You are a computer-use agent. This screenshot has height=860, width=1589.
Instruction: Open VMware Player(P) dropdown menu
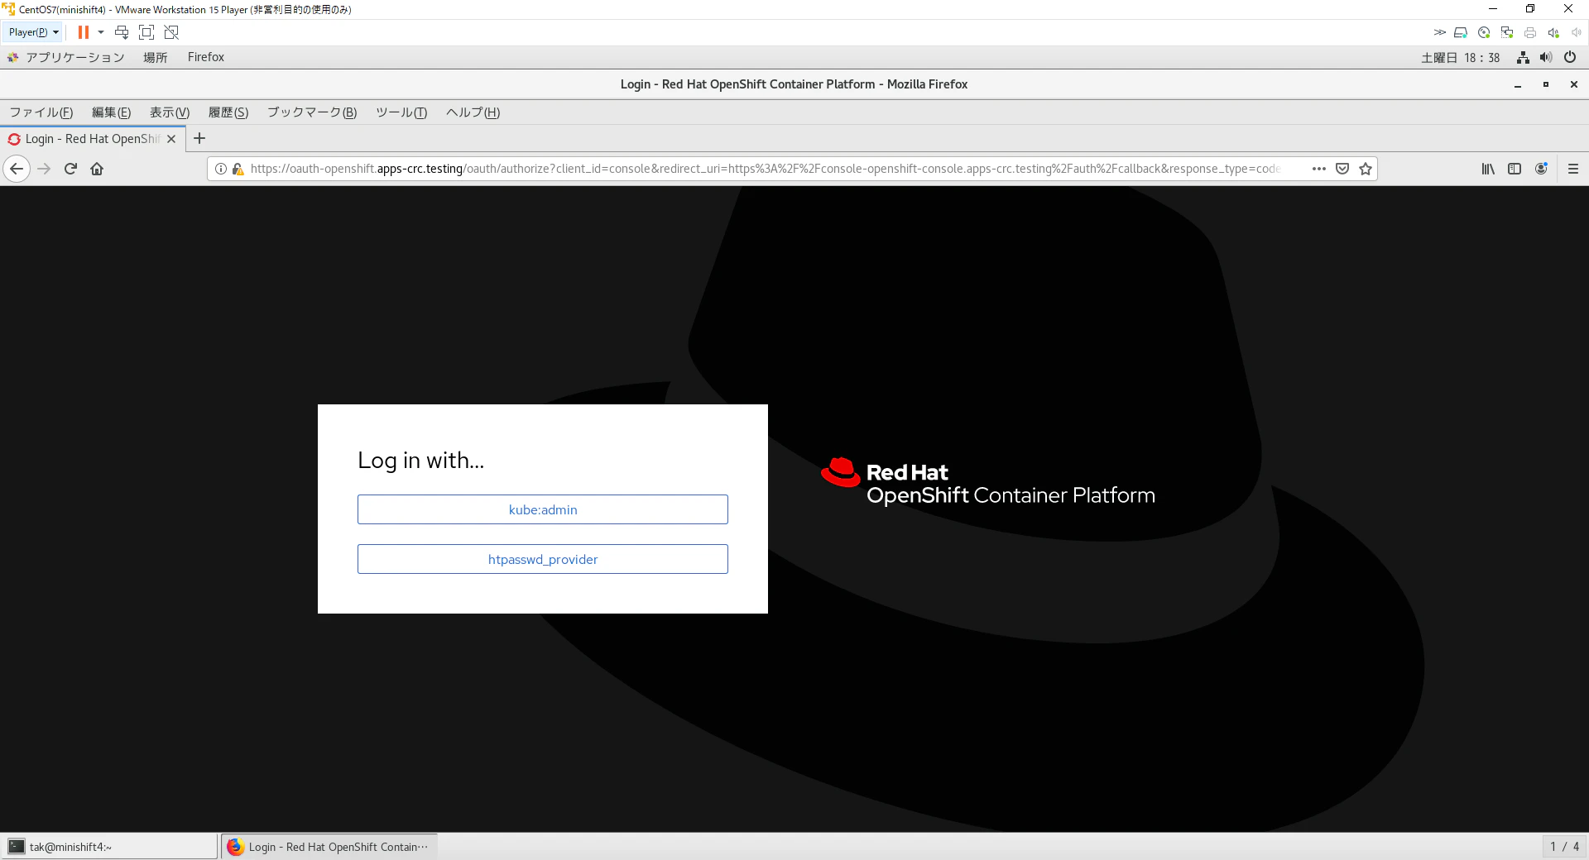(x=33, y=32)
